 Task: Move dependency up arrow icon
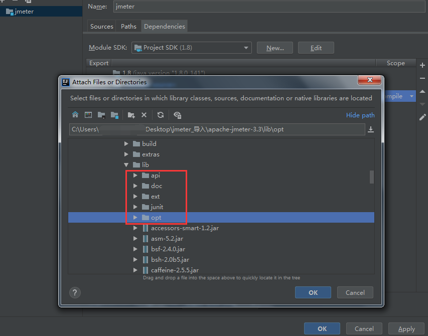click(422, 91)
